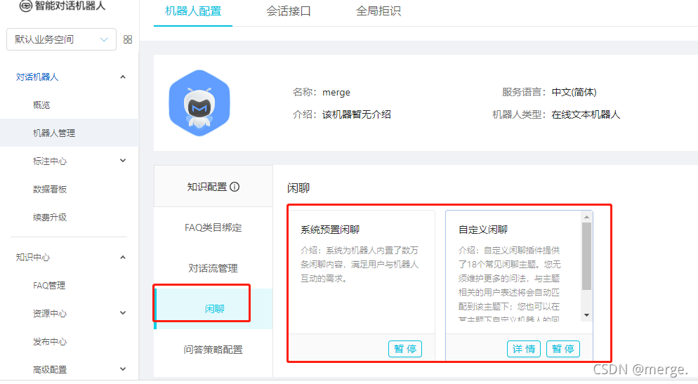Viewport: 698px width, 384px height.
Task: Expand the 标注中心 submenu
Action: point(123,161)
